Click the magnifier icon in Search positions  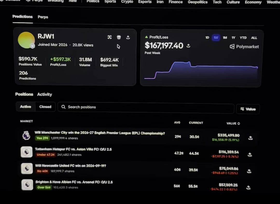[x=63, y=107]
